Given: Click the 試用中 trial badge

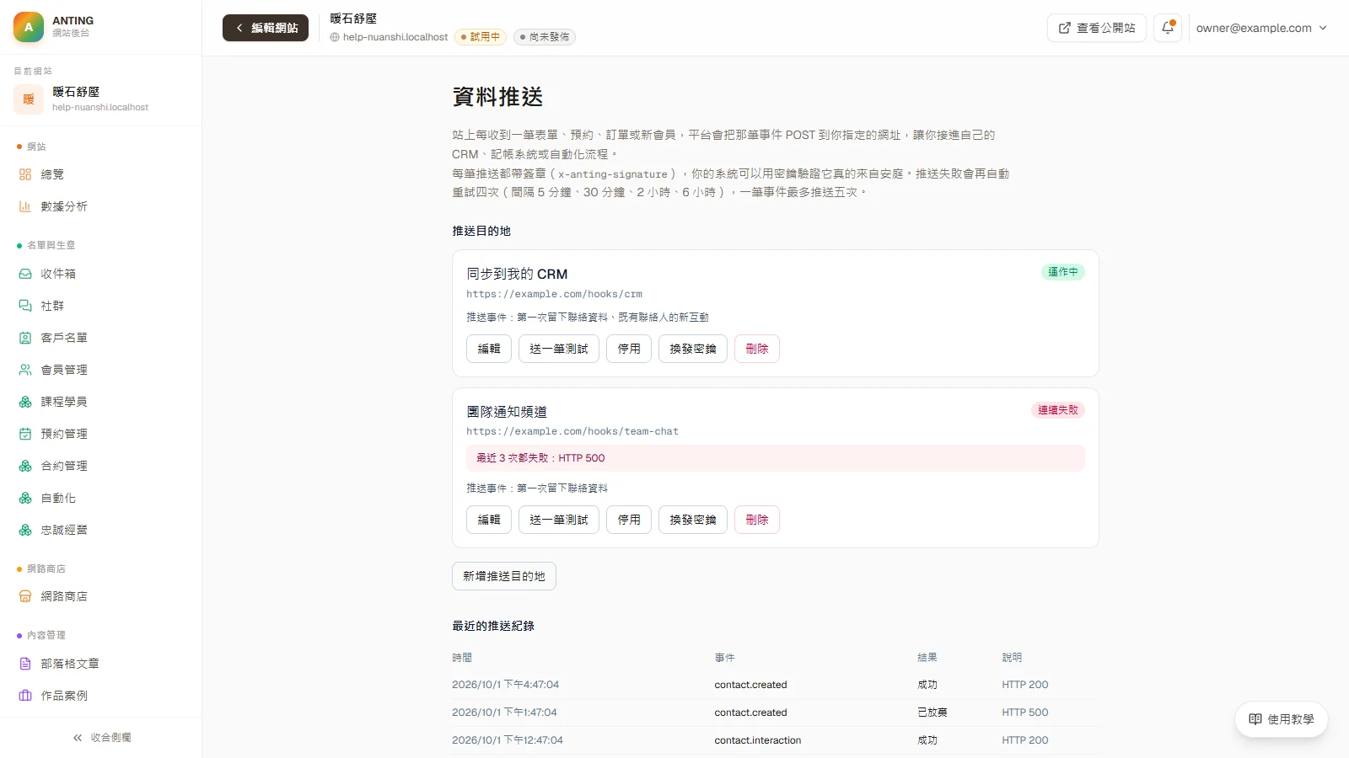Looking at the screenshot, I should tap(481, 37).
